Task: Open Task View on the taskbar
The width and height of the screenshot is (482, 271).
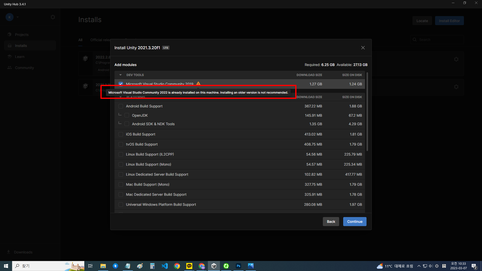Action: tap(90, 266)
